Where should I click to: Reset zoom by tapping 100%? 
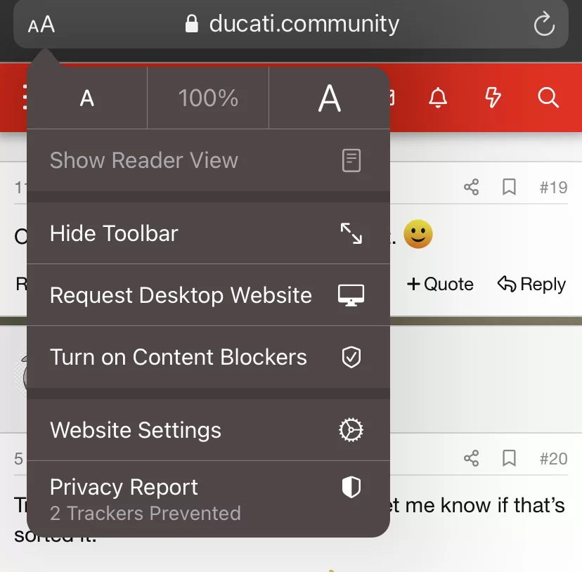(x=208, y=98)
